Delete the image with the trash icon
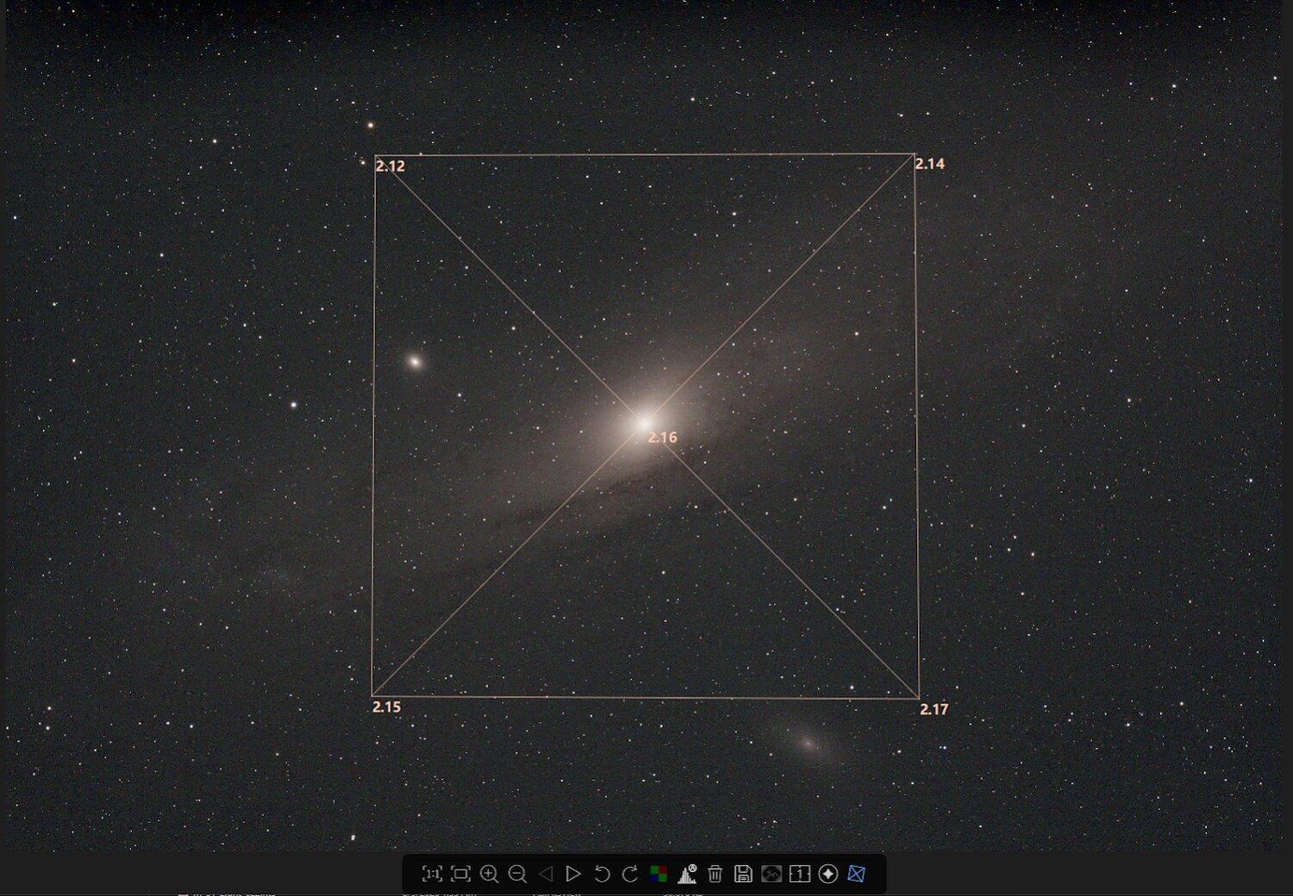The height and width of the screenshot is (896, 1293). tap(715, 874)
